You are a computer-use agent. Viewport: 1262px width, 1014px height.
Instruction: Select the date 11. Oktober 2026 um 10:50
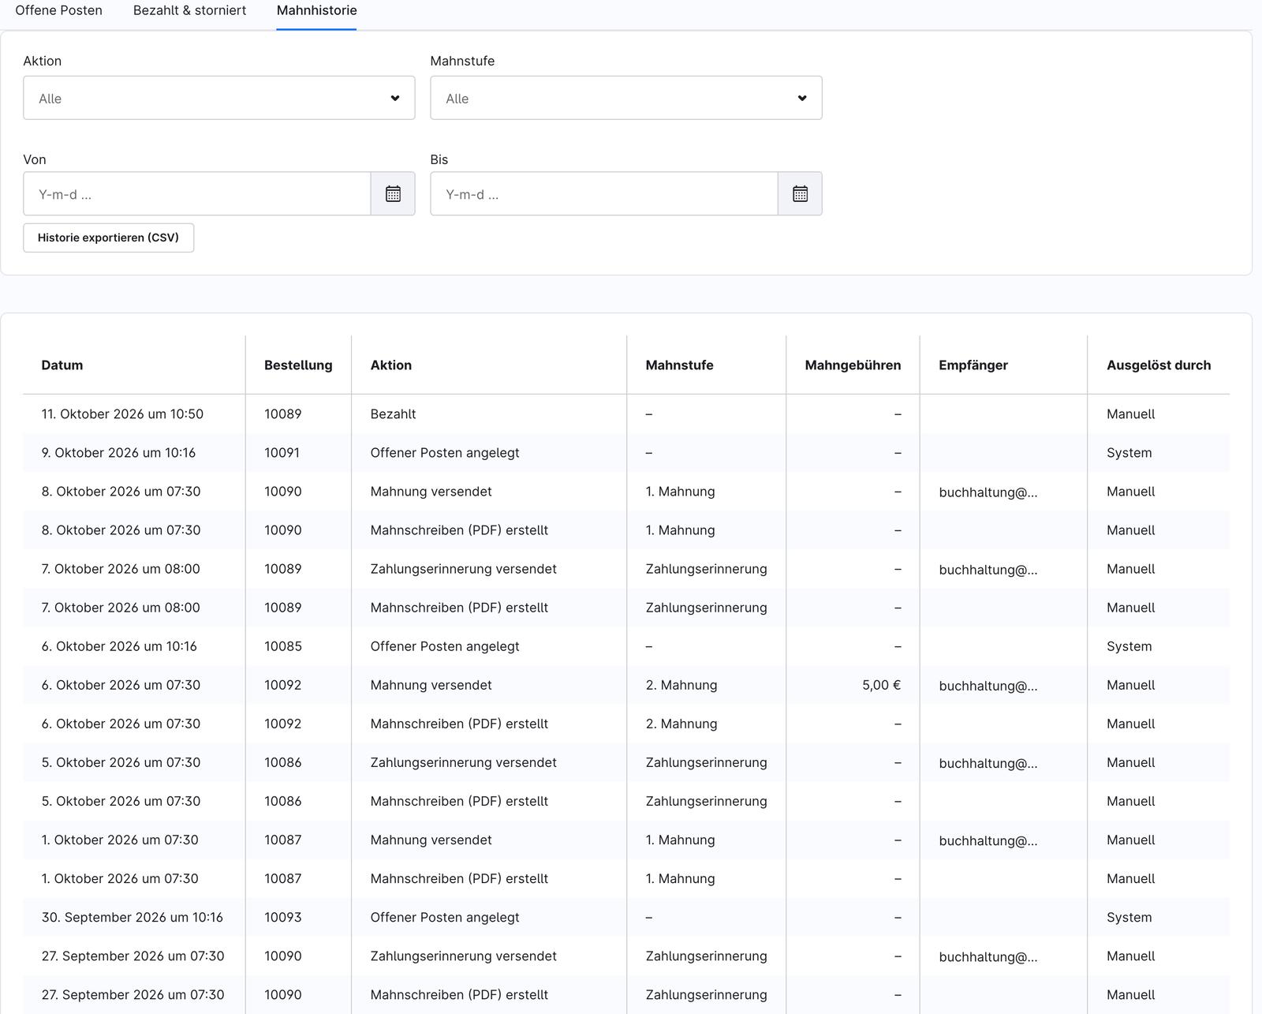click(x=122, y=414)
